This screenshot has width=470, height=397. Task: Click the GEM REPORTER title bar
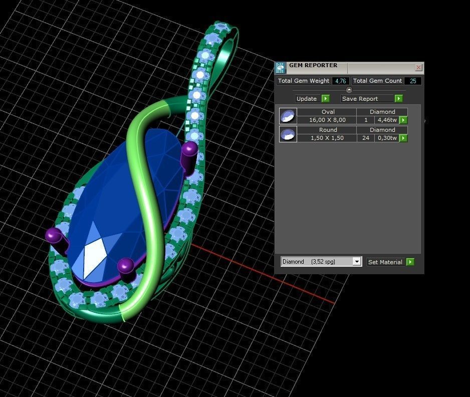pos(349,68)
